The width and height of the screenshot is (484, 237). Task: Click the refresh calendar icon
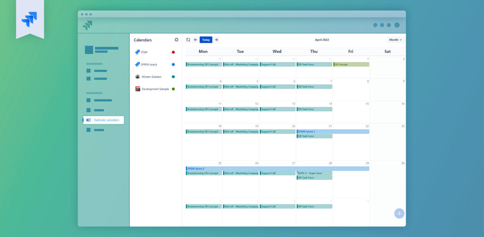pyautogui.click(x=188, y=40)
